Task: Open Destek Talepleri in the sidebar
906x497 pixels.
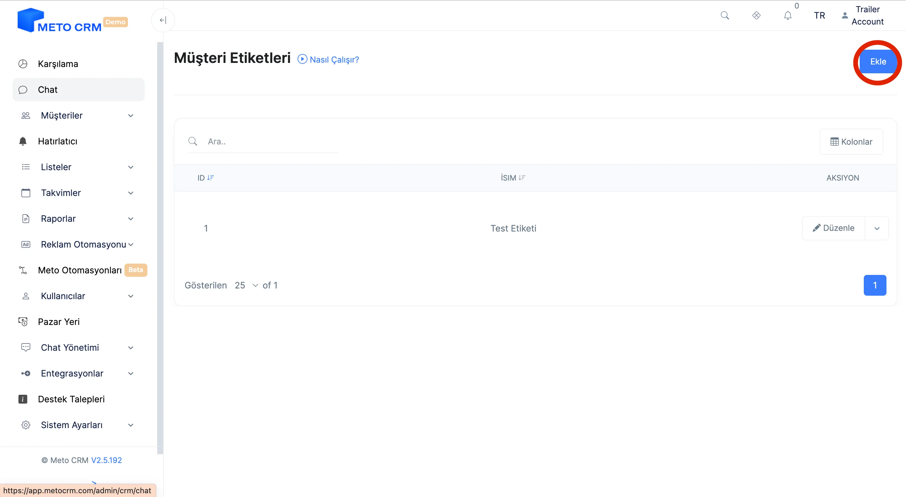Action: (78, 399)
